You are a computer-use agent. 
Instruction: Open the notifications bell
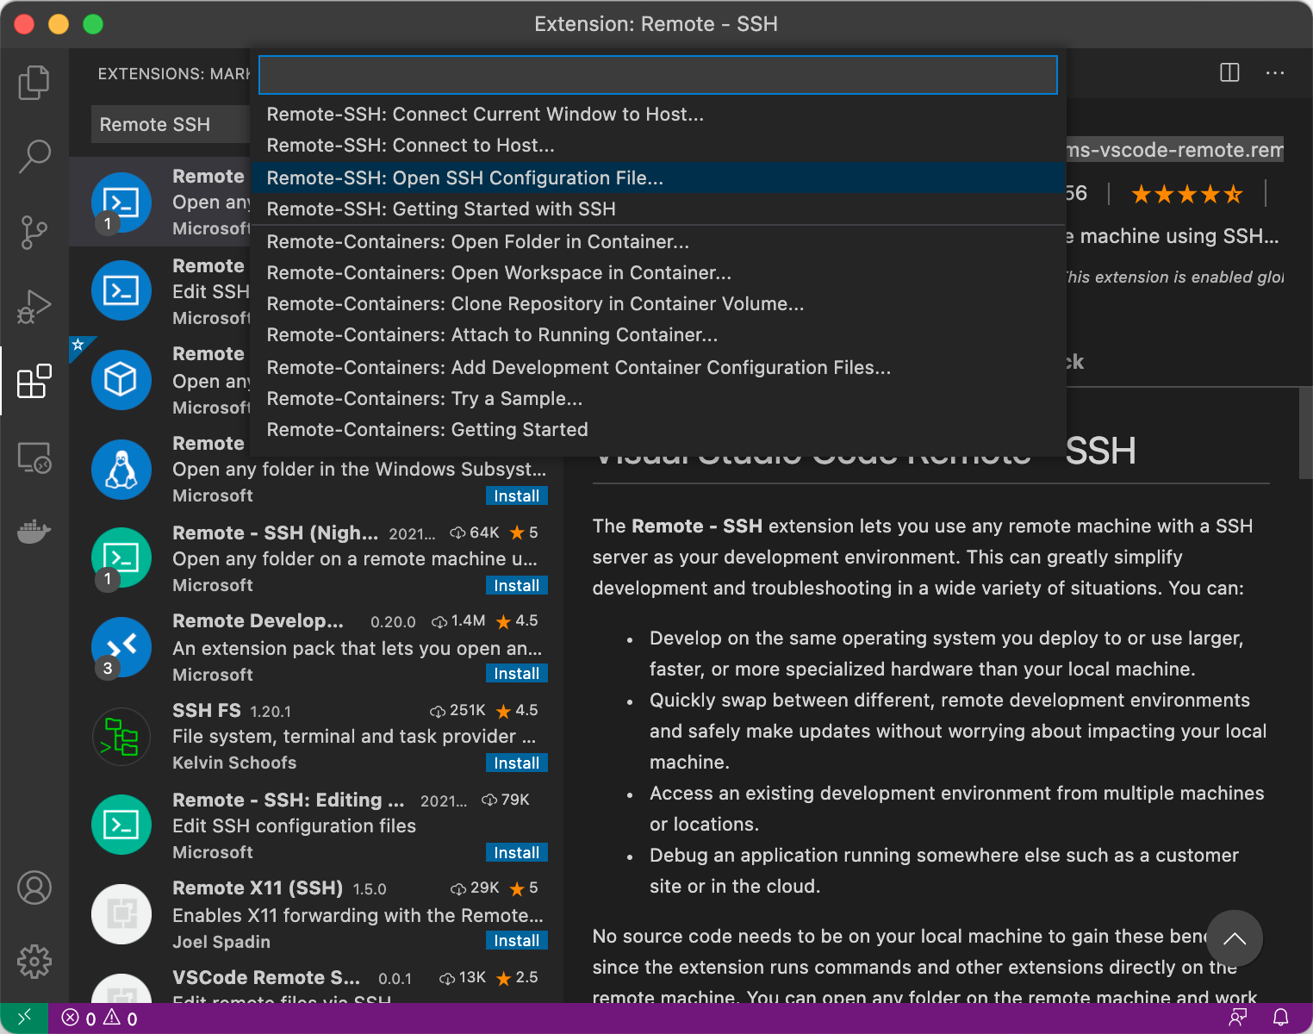pos(1281,1018)
